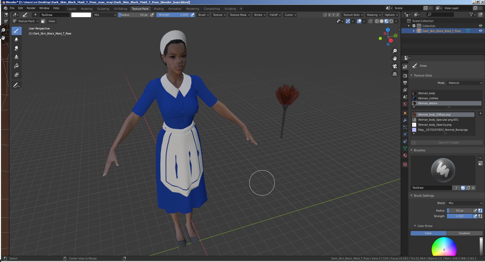Switch to solid viewport shading
This screenshot has width=485, height=262.
[x=382, y=21]
